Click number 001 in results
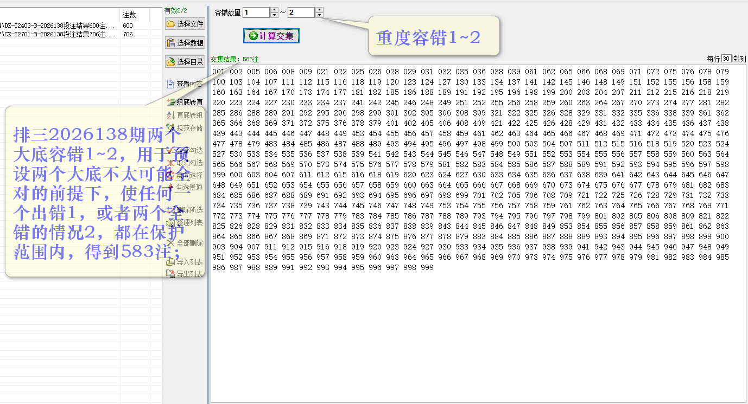 tap(218, 72)
